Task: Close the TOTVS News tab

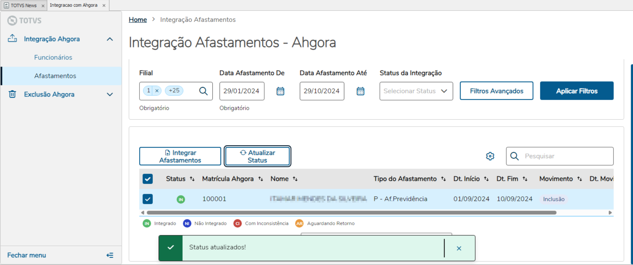Action: pos(43,6)
